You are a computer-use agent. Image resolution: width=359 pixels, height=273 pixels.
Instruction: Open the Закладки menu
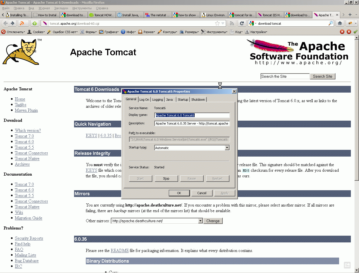click(61, 8)
